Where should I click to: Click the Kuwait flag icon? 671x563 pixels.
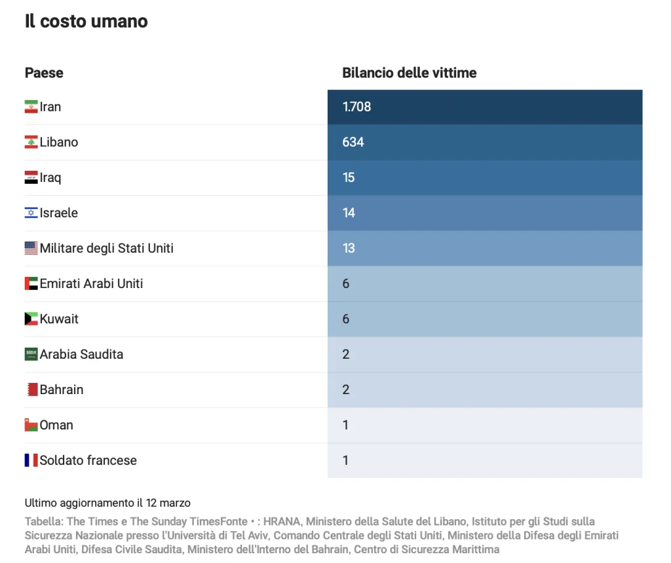[31, 319]
